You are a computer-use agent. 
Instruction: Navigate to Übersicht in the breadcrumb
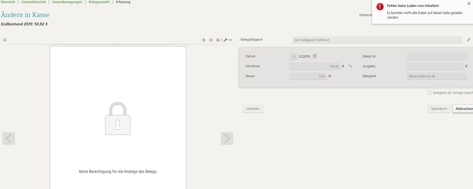(8, 2)
